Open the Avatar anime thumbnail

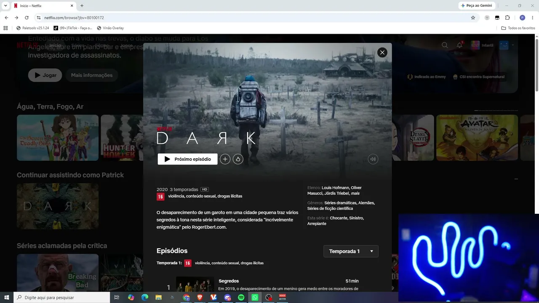[x=477, y=138]
